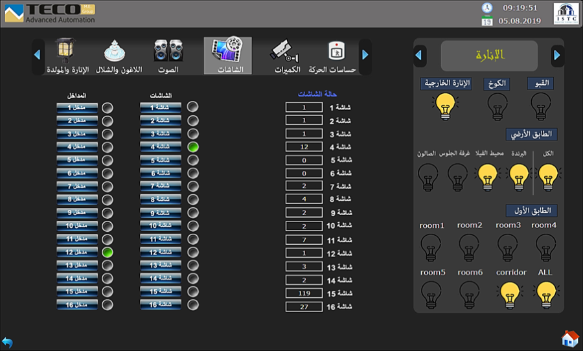The width and height of the screenshot is (583, 351).
Task: Click the home icon in bottom corner
Action: click(569, 339)
